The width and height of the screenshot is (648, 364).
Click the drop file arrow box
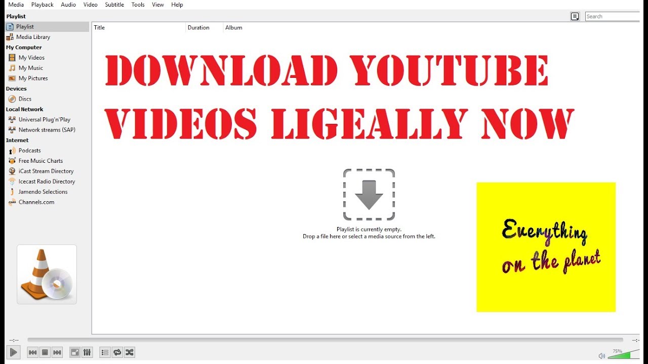point(369,195)
